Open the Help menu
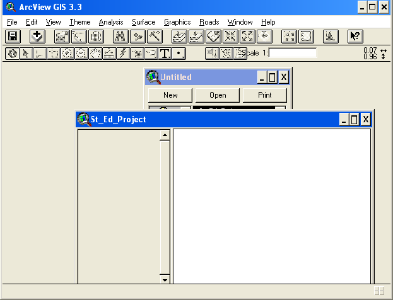This screenshot has height=300, width=393. [x=268, y=22]
